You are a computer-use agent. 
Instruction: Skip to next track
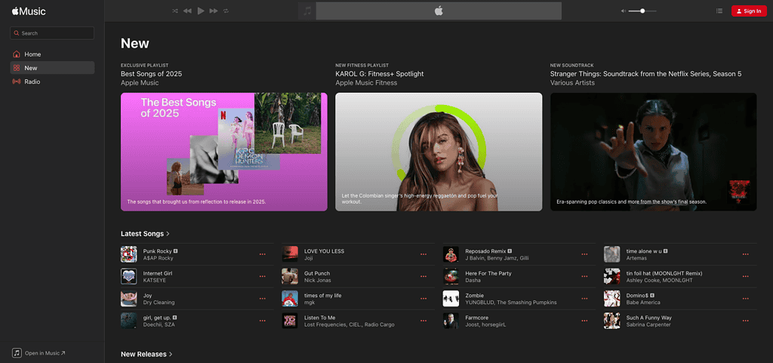(x=214, y=11)
